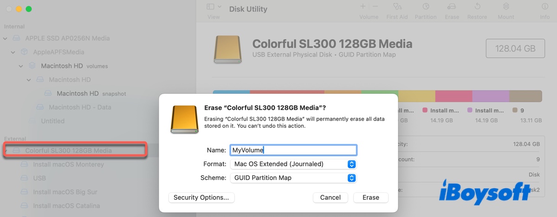Open the Scheme dropdown menu

pos(351,178)
